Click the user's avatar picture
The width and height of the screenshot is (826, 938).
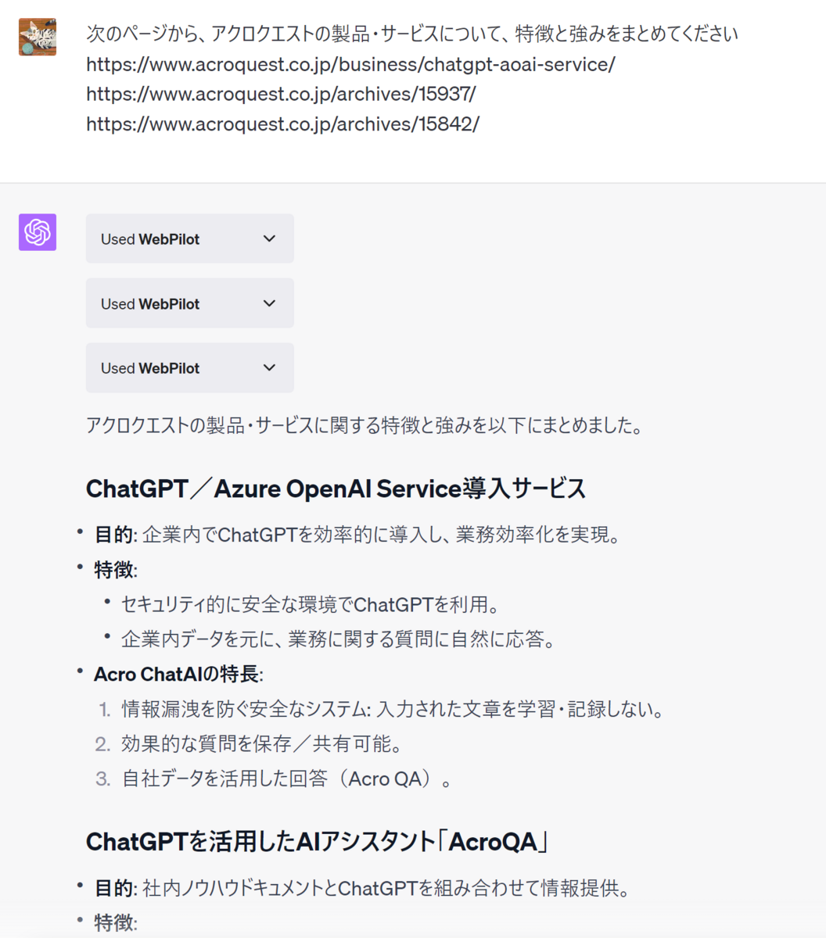[x=38, y=37]
